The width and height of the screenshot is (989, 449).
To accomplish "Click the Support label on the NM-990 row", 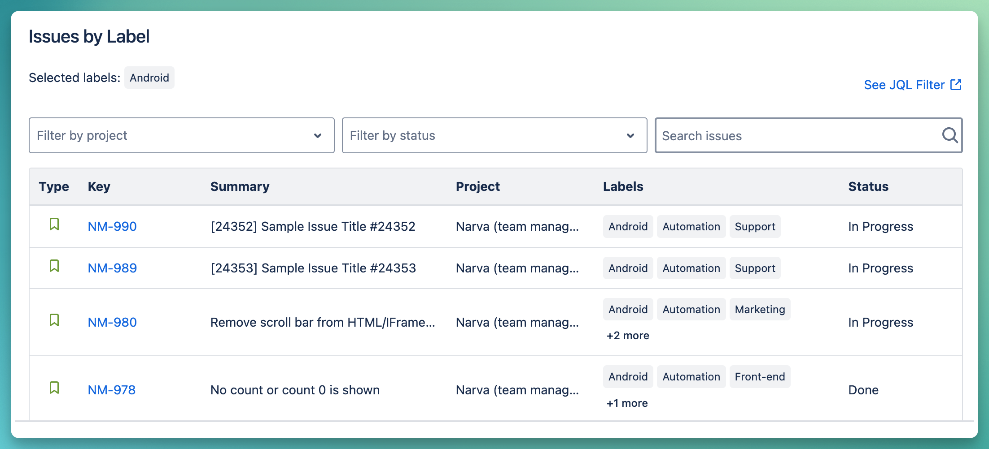I will click(755, 226).
